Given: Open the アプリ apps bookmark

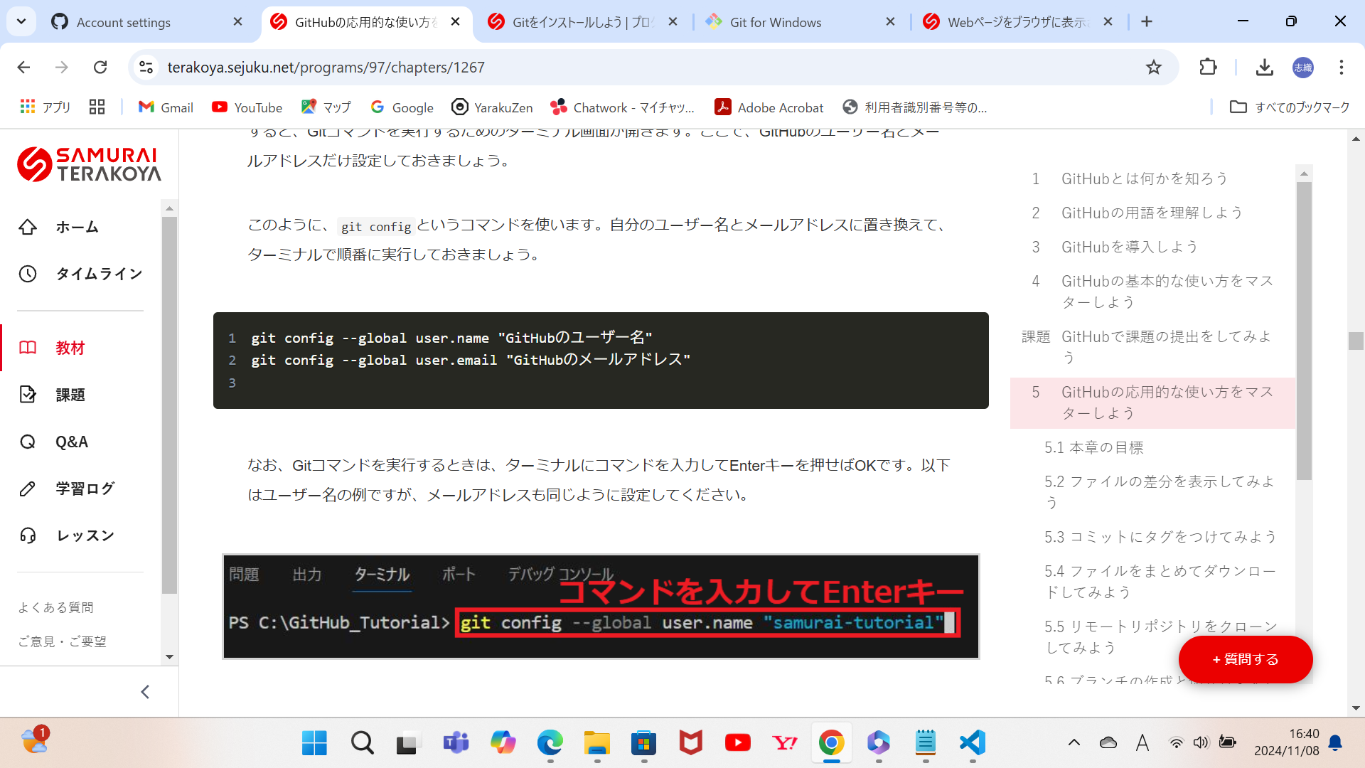Looking at the screenshot, I should (x=45, y=107).
